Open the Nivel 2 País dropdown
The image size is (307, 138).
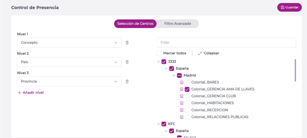tap(69, 62)
